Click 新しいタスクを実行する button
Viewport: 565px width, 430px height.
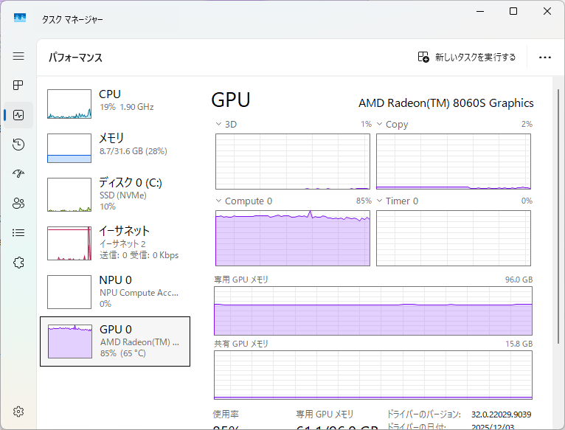click(467, 57)
